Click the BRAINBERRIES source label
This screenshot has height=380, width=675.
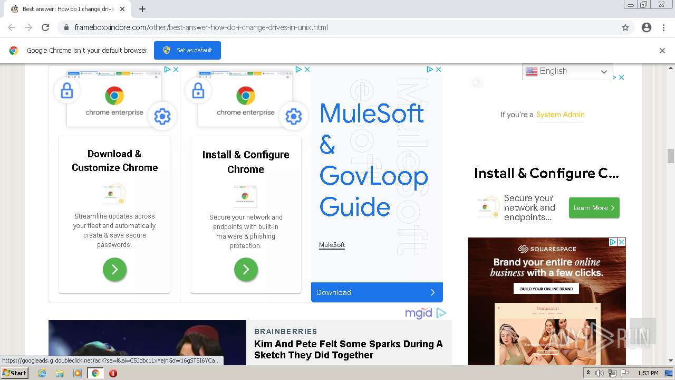pyautogui.click(x=285, y=331)
